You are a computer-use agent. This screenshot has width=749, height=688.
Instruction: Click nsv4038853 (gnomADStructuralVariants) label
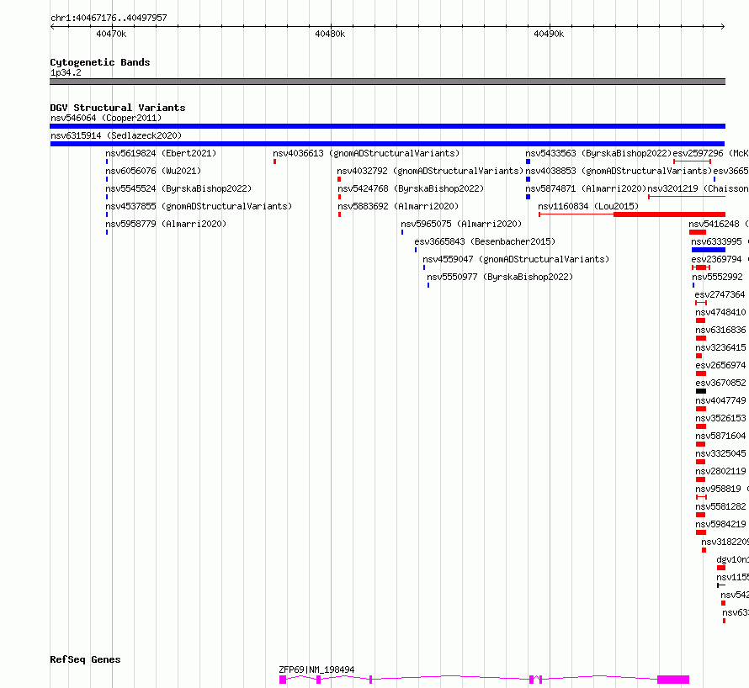[619, 171]
